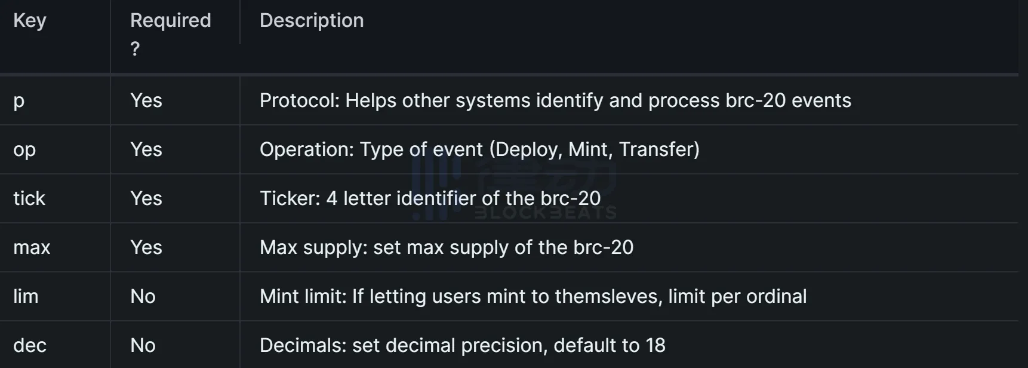Click the Required column header
The image size is (1028, 368).
[170, 21]
